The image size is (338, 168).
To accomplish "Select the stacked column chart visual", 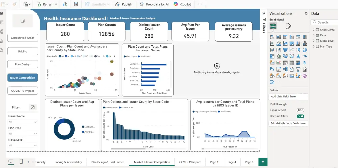I will (x=279, y=37).
